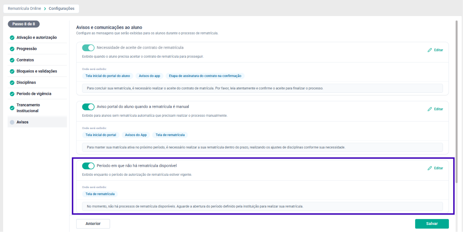
Task: Click the Rematrícula Online breadcrumb link
Action: coord(25,8)
